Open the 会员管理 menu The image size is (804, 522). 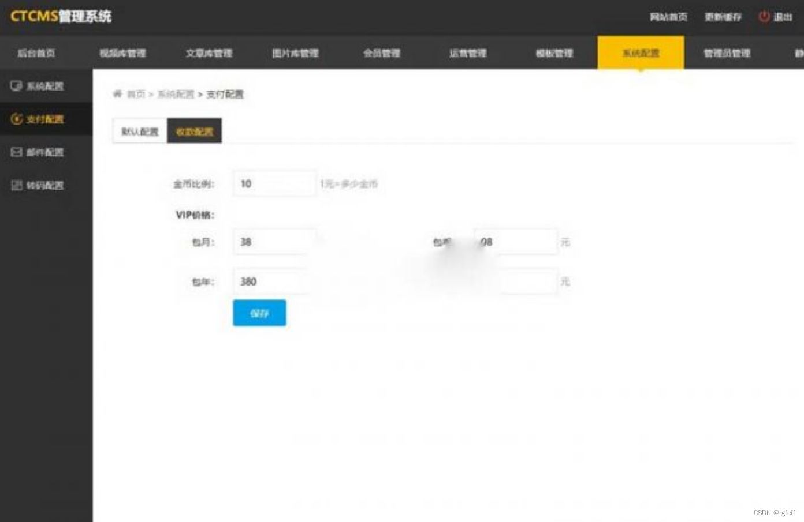point(380,53)
